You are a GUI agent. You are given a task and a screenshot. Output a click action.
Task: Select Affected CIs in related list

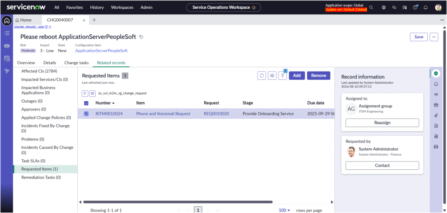39,71
